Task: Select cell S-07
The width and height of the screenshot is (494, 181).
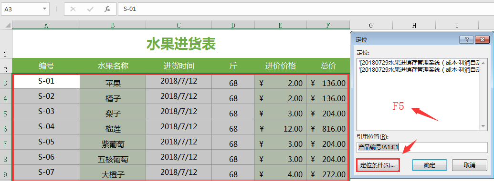Action: (x=46, y=172)
